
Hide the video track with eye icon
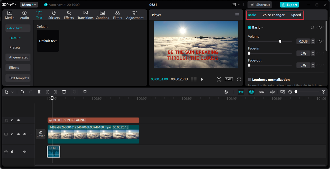[x=18, y=134]
